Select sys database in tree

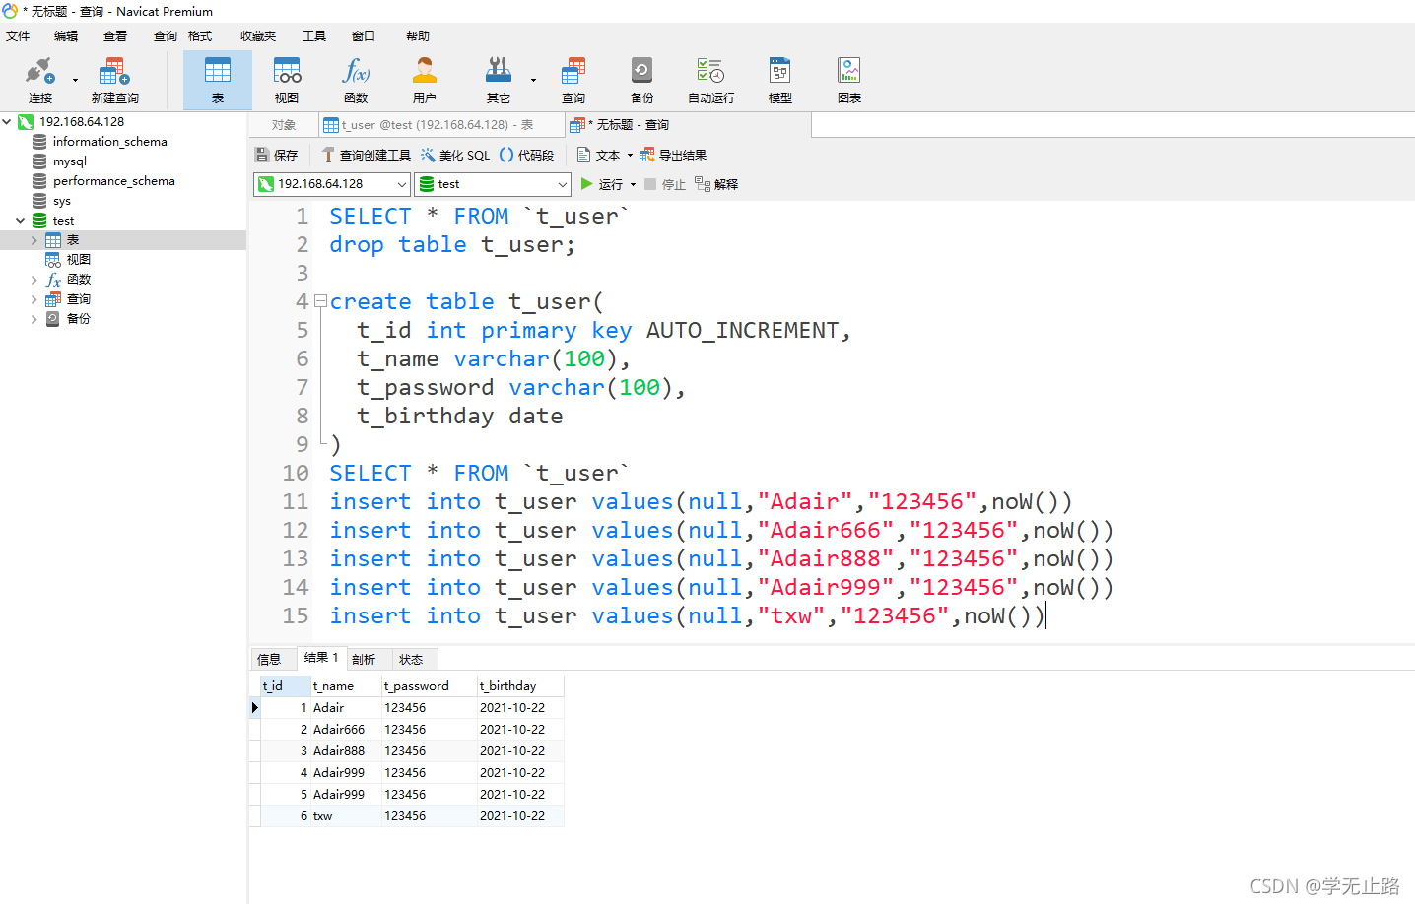click(61, 201)
